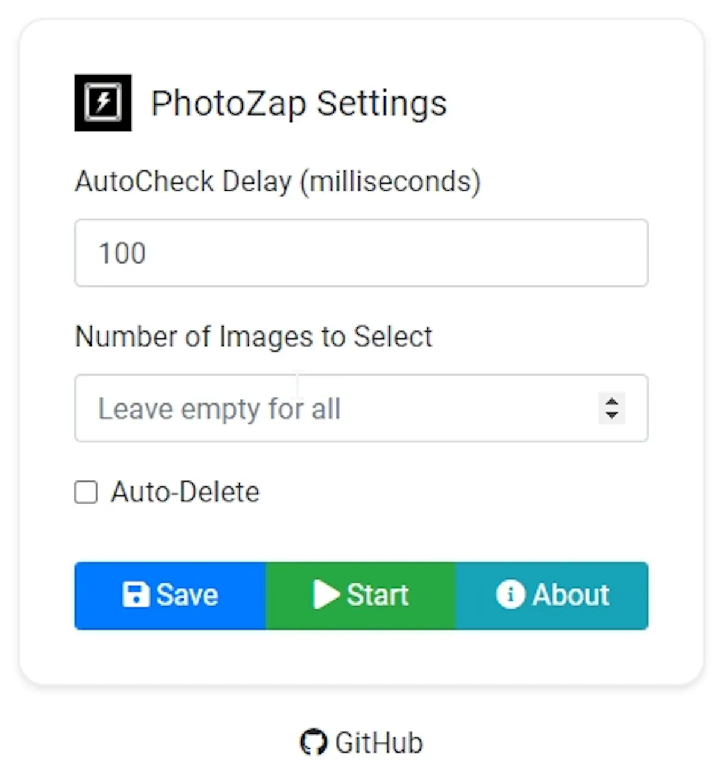Click the PhotoZap Settings heading text
This screenshot has height=782, width=723.
point(299,104)
